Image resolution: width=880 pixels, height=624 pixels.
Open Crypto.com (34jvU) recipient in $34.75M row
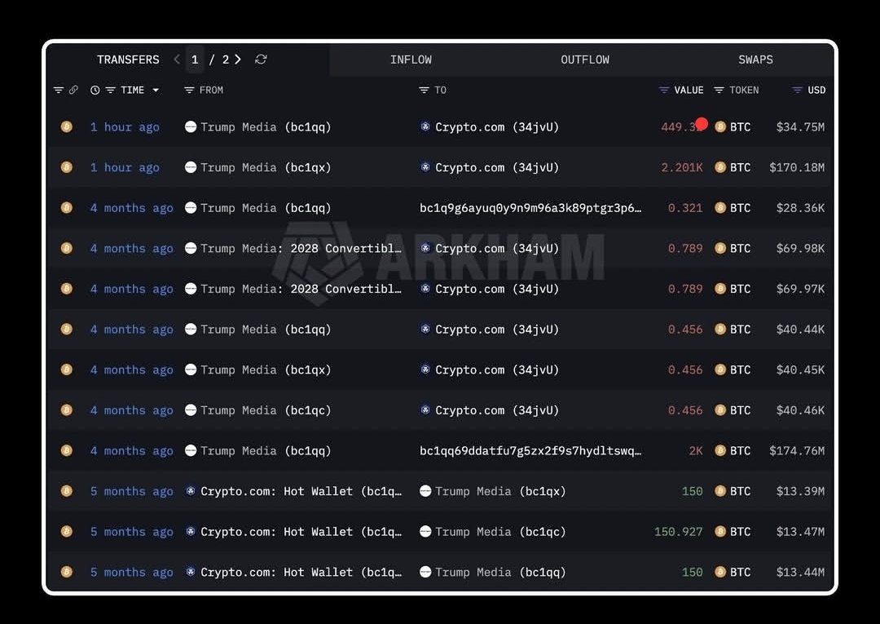click(x=490, y=127)
